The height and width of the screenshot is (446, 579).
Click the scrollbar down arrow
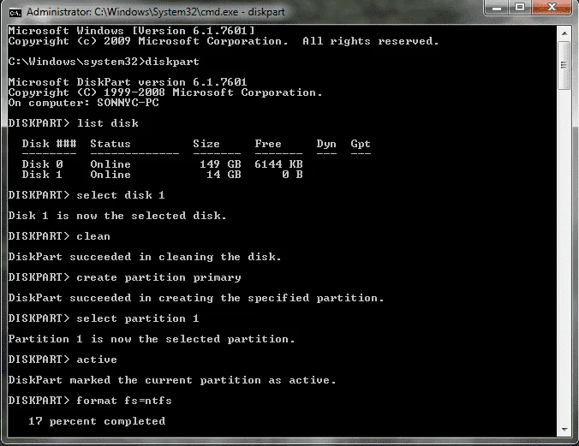pos(564,430)
